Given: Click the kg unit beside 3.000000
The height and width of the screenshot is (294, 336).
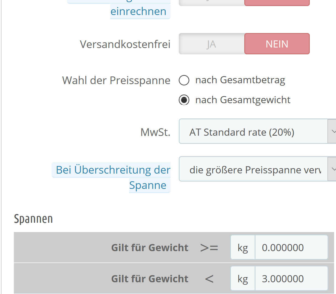Looking at the screenshot, I should 243,279.
